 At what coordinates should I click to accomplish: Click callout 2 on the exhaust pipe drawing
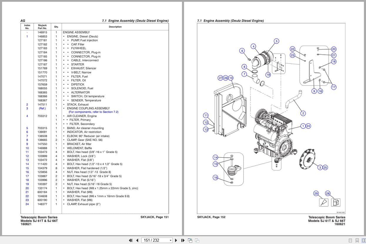pos(303,113)
